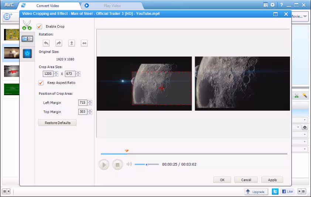Click the Restore Defaults button

(57, 123)
